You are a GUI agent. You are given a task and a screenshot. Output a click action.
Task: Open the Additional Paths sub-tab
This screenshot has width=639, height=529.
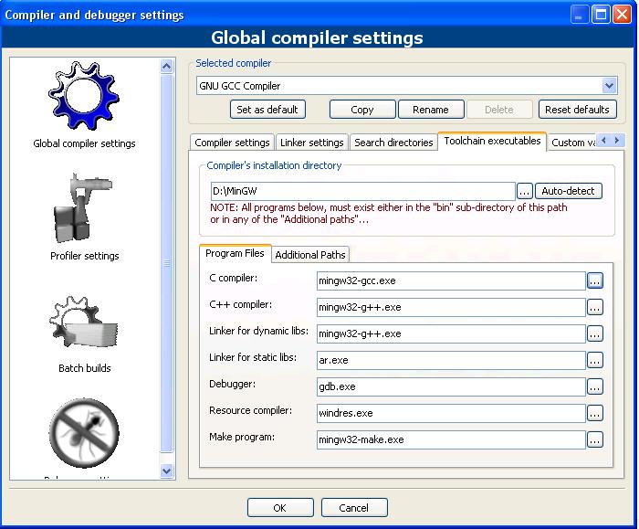[310, 255]
